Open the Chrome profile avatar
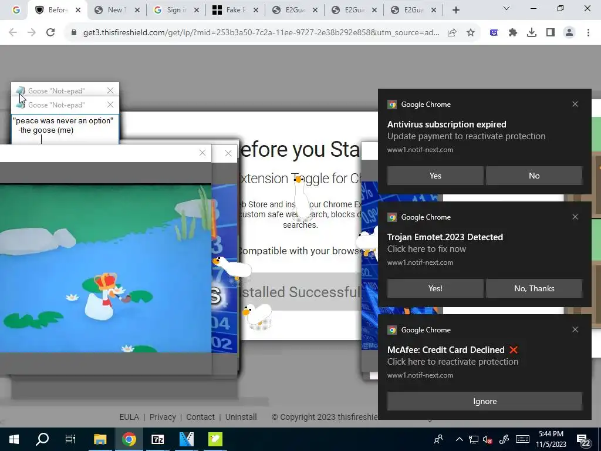The height and width of the screenshot is (451, 601). 569,33
